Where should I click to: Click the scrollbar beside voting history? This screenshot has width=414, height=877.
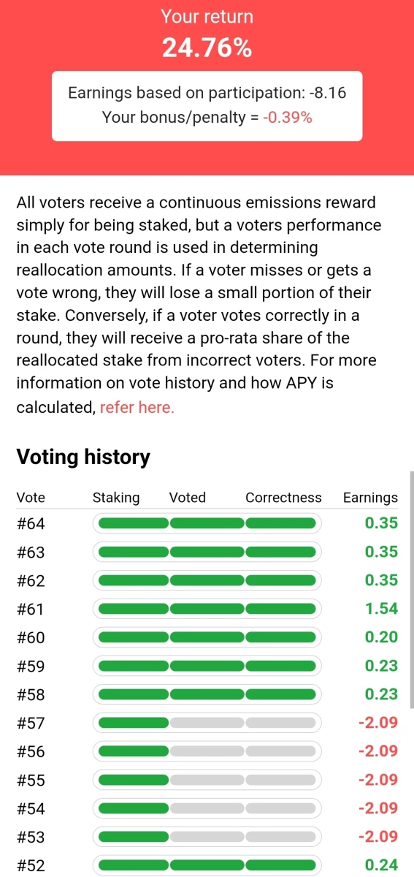point(411,590)
